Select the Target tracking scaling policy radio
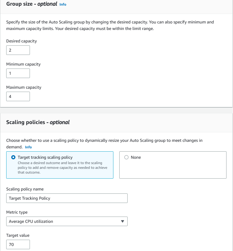233x251 pixels. [13, 157]
